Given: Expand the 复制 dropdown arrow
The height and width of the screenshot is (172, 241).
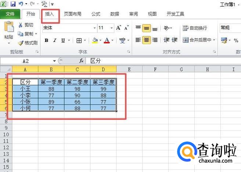Looking at the screenshot, I should 36,34.
